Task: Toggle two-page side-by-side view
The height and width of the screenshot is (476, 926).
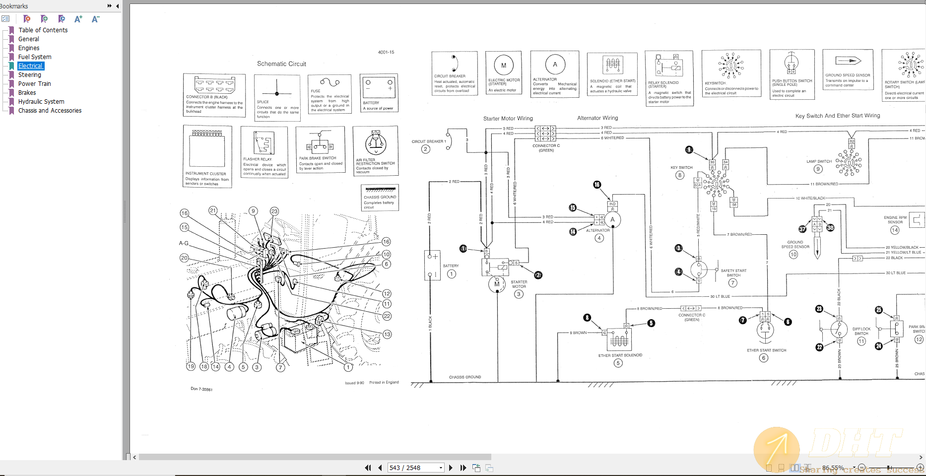Action: 794,467
